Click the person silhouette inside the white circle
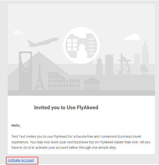Image resolution: width=159 pixels, height=165 pixels. coord(82,51)
